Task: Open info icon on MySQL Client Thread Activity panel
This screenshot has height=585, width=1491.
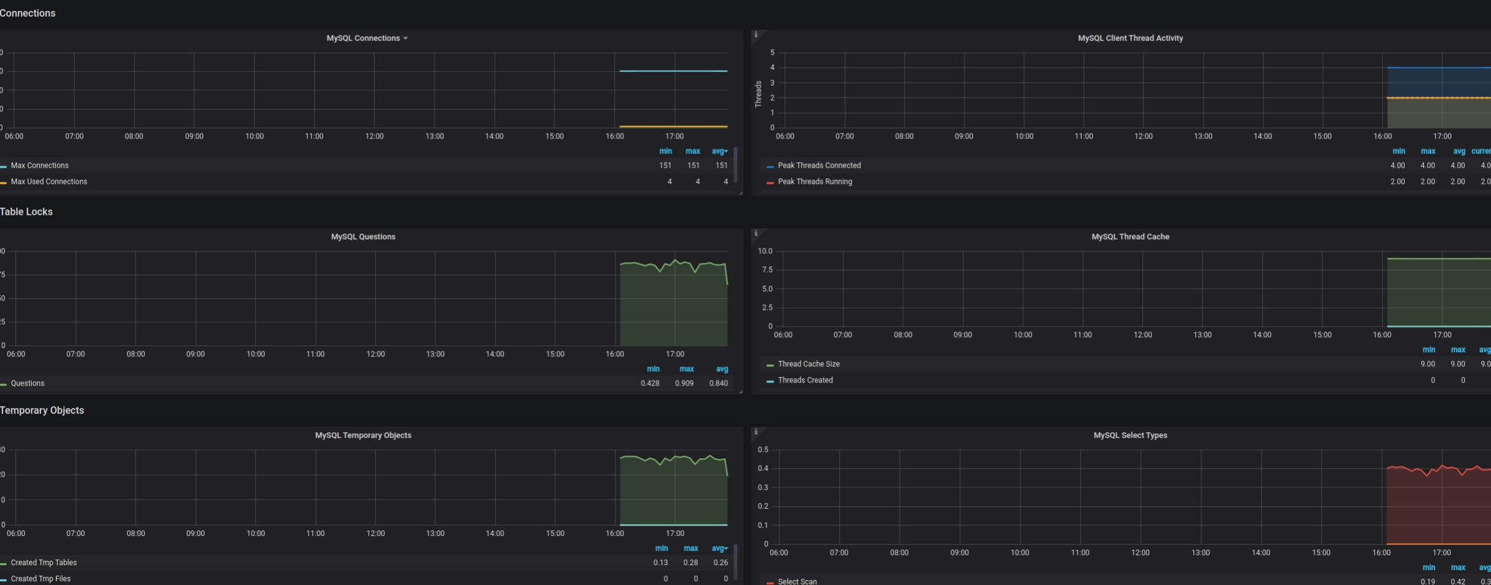Action: [756, 35]
